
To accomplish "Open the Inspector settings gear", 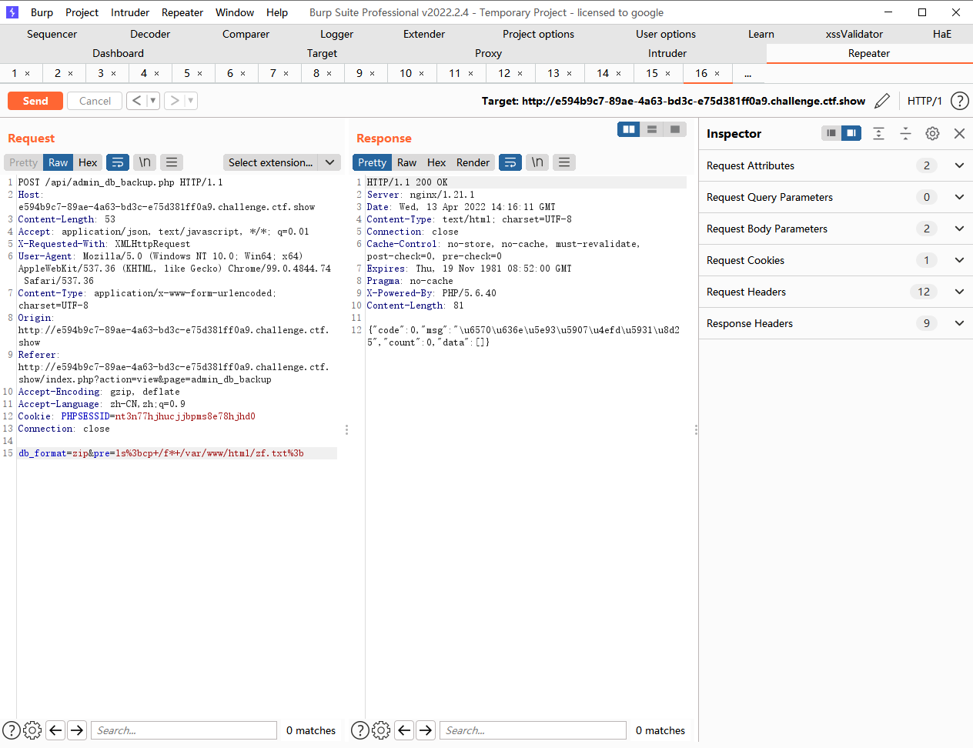I will (932, 134).
